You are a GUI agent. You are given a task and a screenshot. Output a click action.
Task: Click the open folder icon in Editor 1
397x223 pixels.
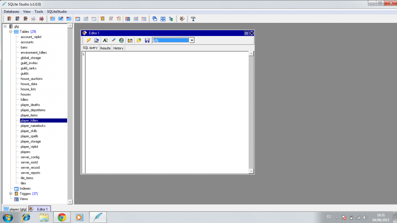click(x=139, y=40)
